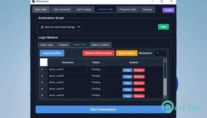207x118 pixels.
Task: Remove the demo_user04 account
Action: click(139, 90)
